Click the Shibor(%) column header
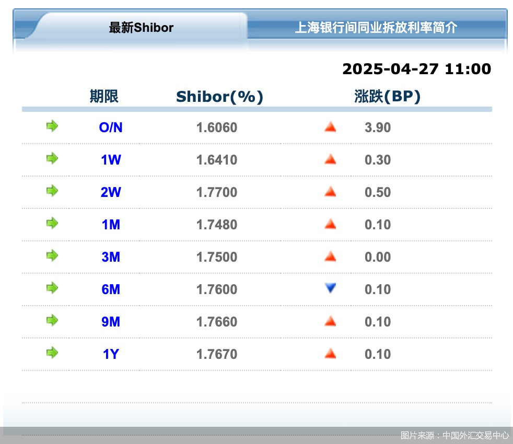Image resolution: width=513 pixels, height=444 pixels. (219, 97)
